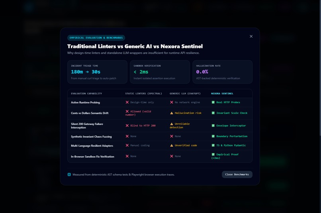This screenshot has width=321, height=213.
Task: Click the 'No network engine' cell text
Action: tap(187, 102)
